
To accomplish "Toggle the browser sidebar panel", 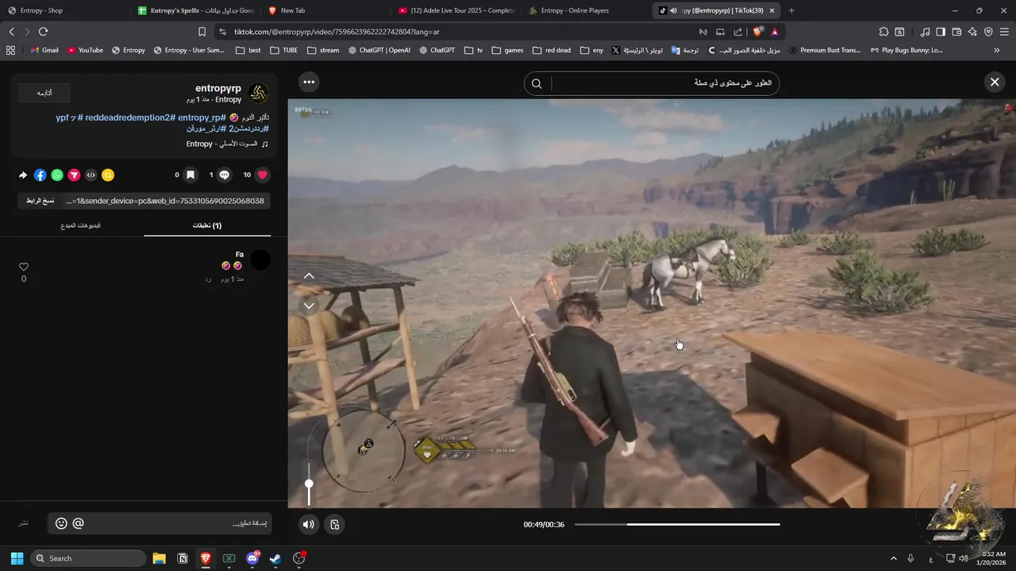I will 941,32.
